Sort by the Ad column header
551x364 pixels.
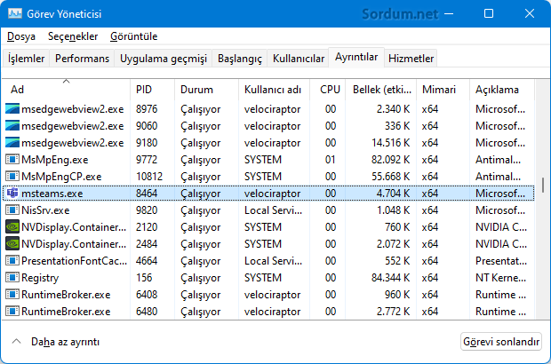tap(66, 90)
